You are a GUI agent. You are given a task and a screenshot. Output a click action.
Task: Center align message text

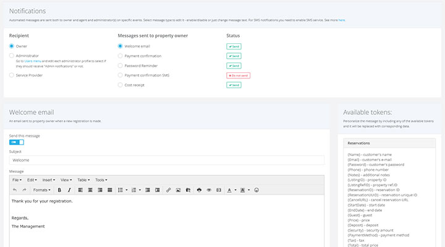(90, 190)
